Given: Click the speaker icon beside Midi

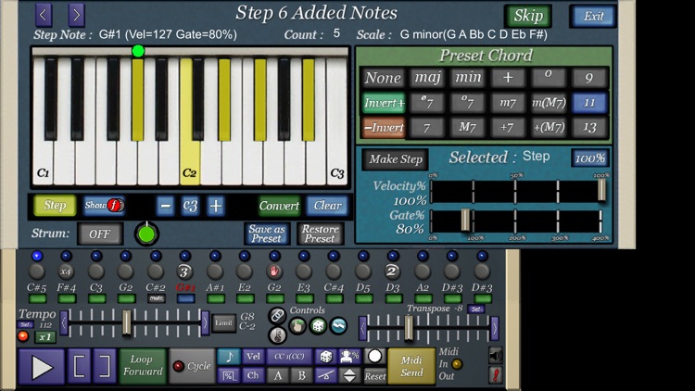Looking at the screenshot, I should click(495, 355).
